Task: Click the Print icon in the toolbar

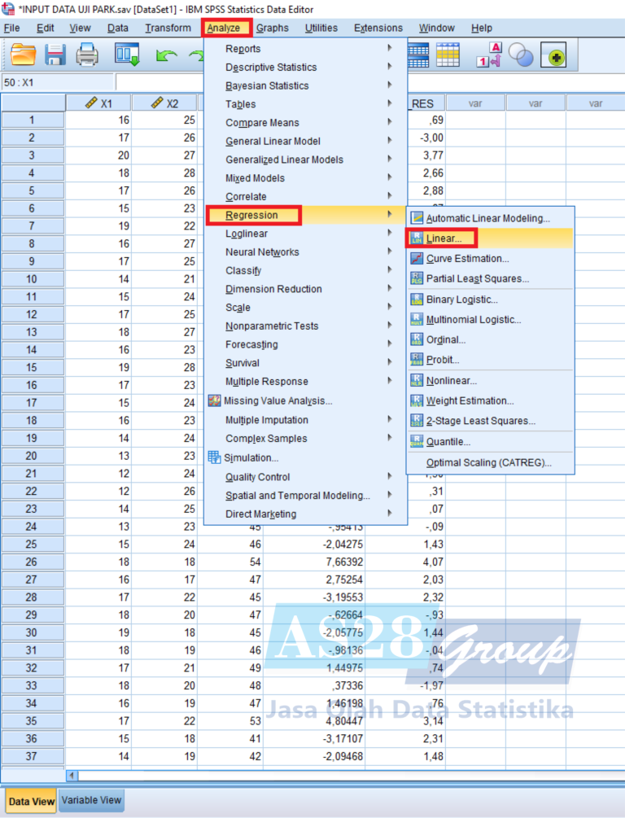Action: [87, 55]
